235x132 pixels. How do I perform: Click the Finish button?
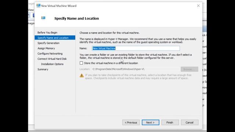170,122
